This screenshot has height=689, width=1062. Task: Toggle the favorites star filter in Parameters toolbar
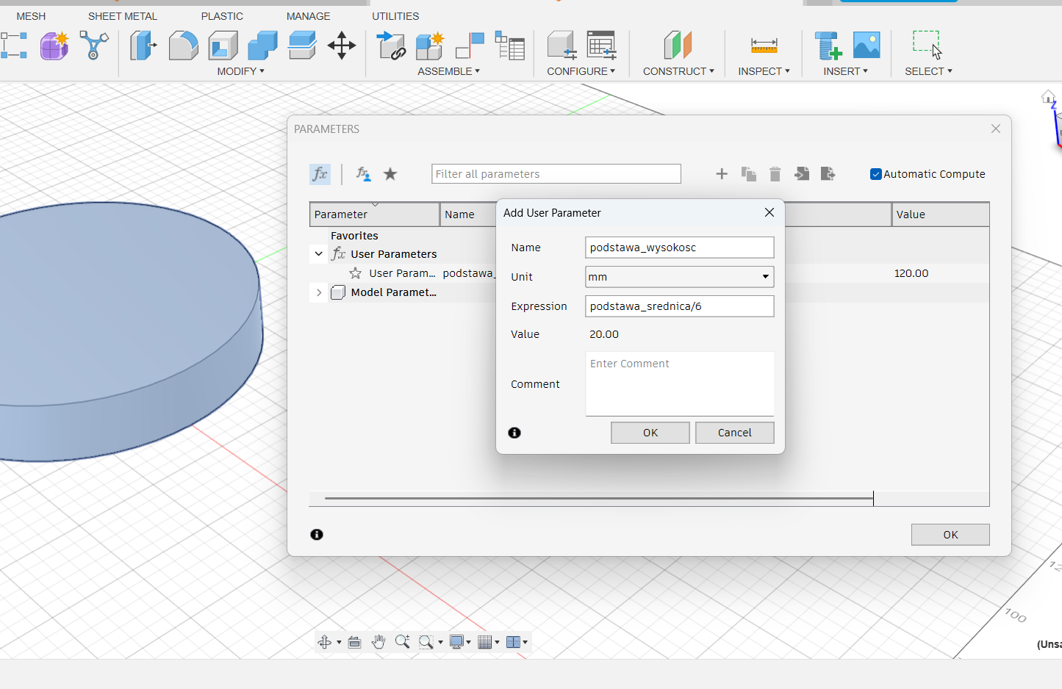[x=390, y=174]
